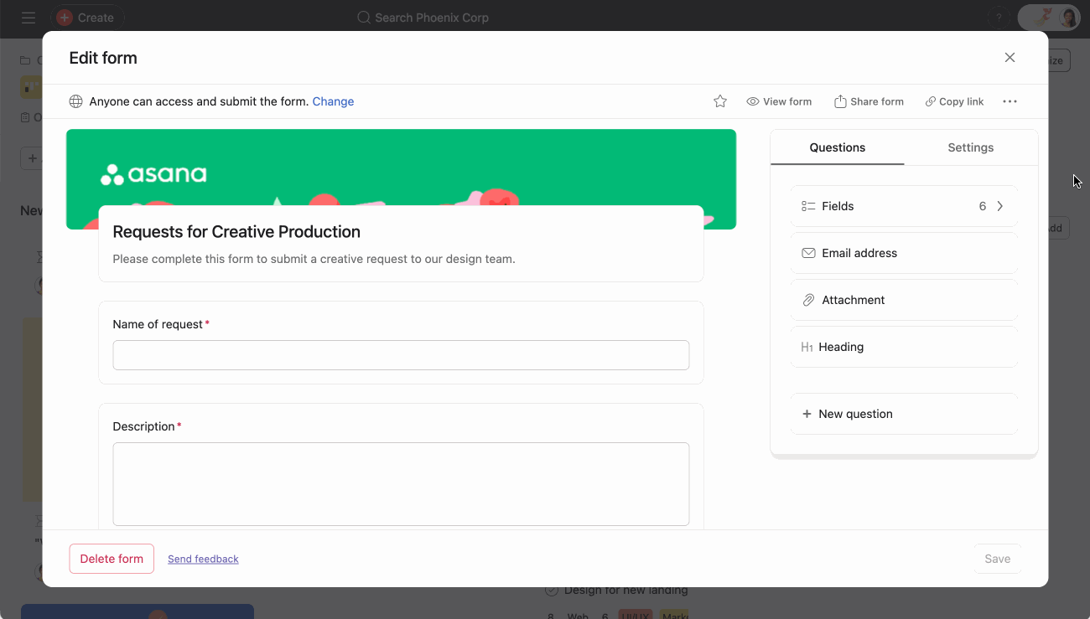This screenshot has height=619, width=1090.
Task: Click the Fields list icon
Action: click(807, 205)
